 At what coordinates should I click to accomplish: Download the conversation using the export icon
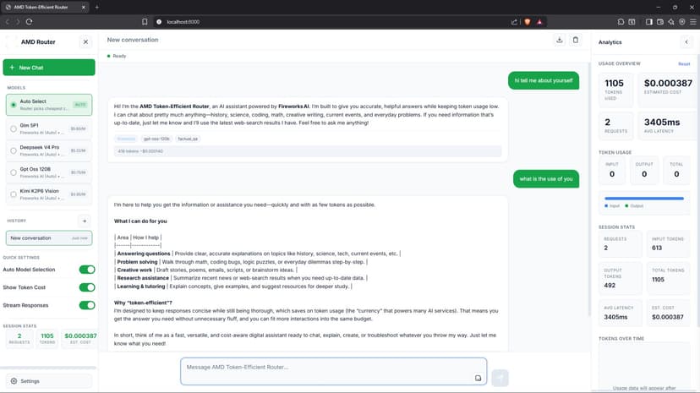click(x=560, y=40)
